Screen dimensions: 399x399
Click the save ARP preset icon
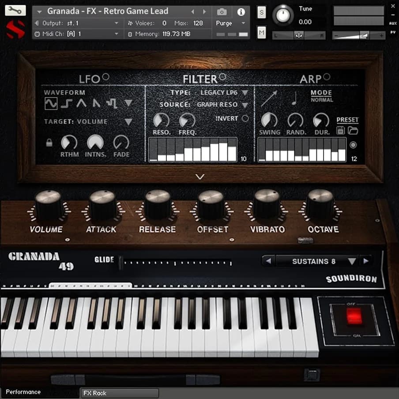341,131
